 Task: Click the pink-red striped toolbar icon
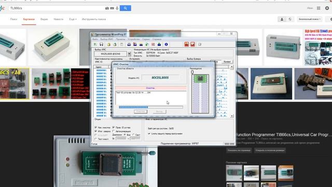point(153,44)
